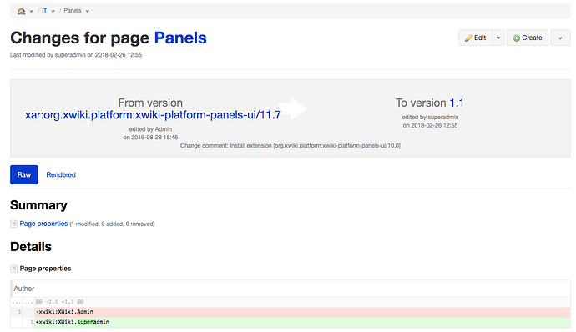576x332 pixels.
Task: Click the 'on 2019-08-28 15:46' date text
Action: click(150, 138)
